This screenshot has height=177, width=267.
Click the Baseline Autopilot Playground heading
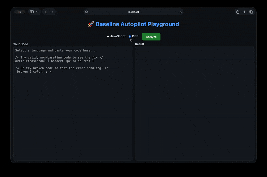tap(137, 24)
